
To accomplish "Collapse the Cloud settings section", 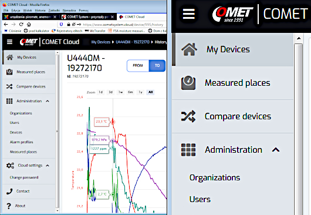I will click(48, 166).
